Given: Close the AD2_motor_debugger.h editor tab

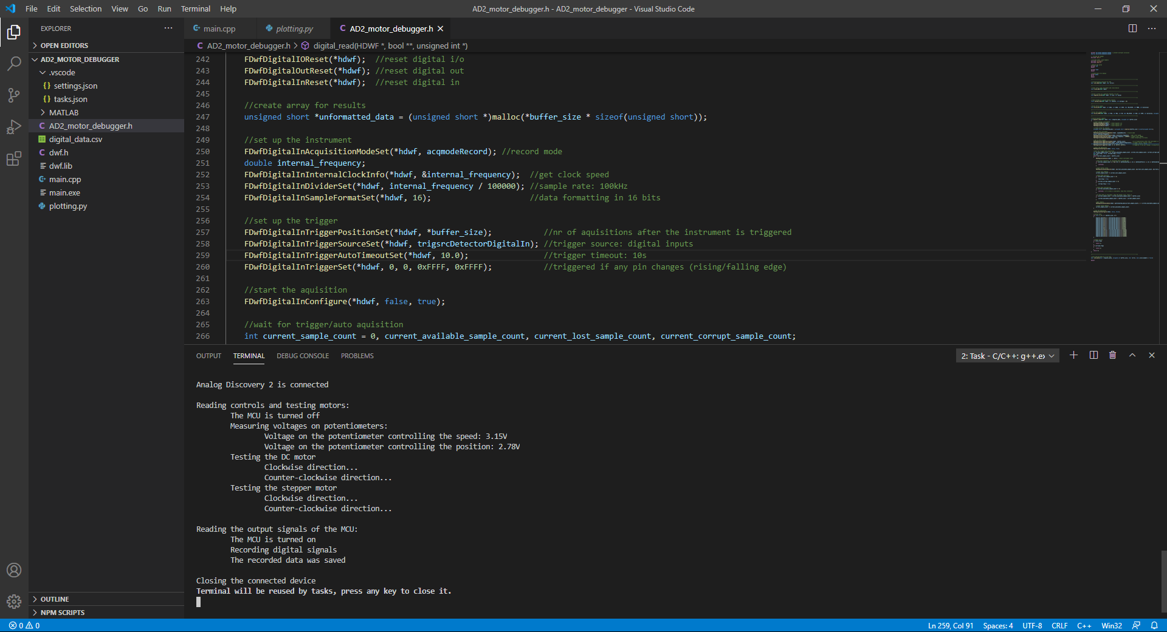Looking at the screenshot, I should click(441, 29).
